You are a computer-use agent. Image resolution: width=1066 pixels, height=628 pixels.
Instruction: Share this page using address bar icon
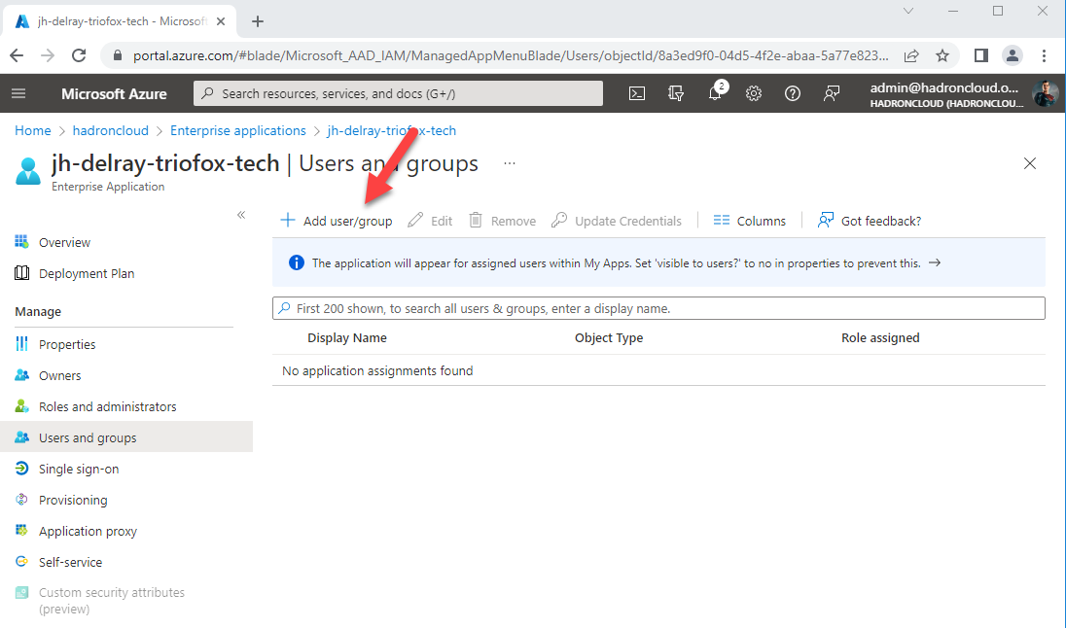[911, 55]
